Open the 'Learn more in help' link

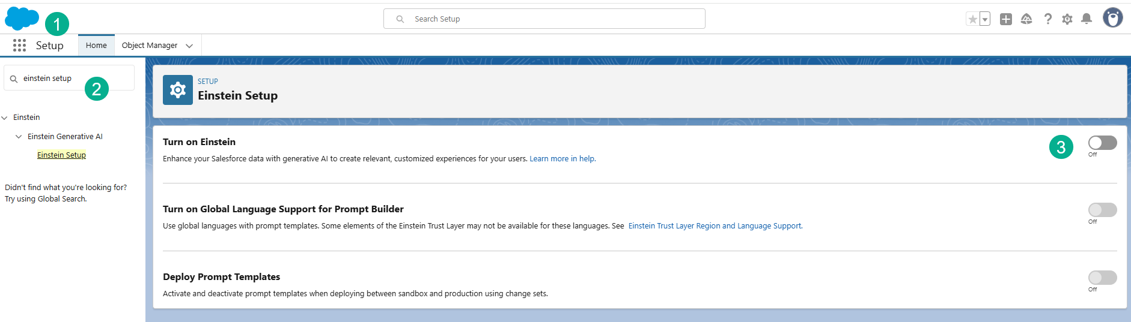562,159
